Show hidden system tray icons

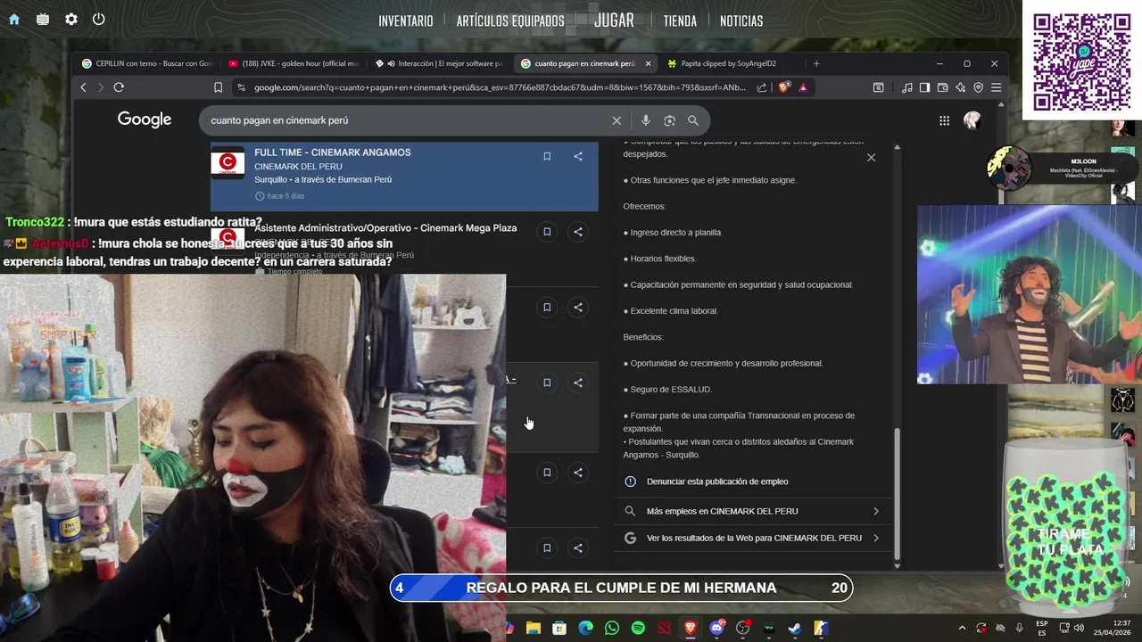pos(961,629)
